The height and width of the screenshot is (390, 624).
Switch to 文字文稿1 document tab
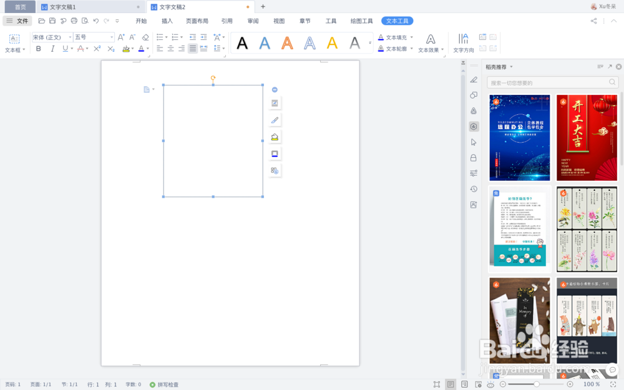(x=62, y=7)
